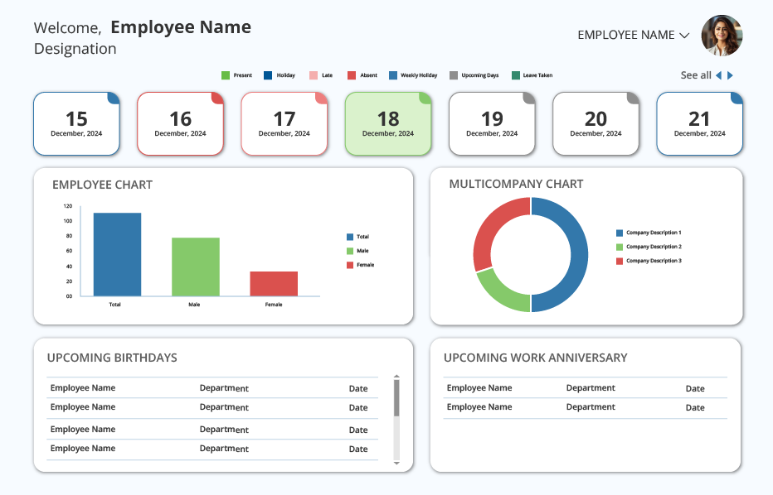Click the See all link
Image resolution: width=773 pixels, height=495 pixels.
coord(696,75)
